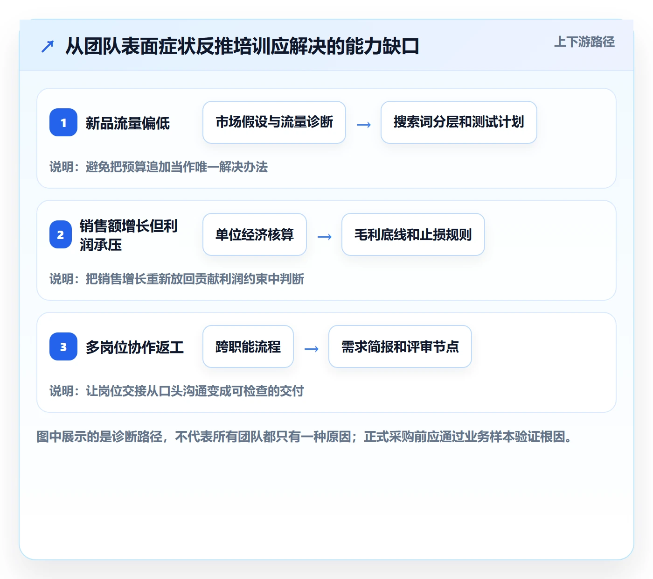Click the number 3 badge
Screen dimensions: 653x579
[x=63, y=346]
